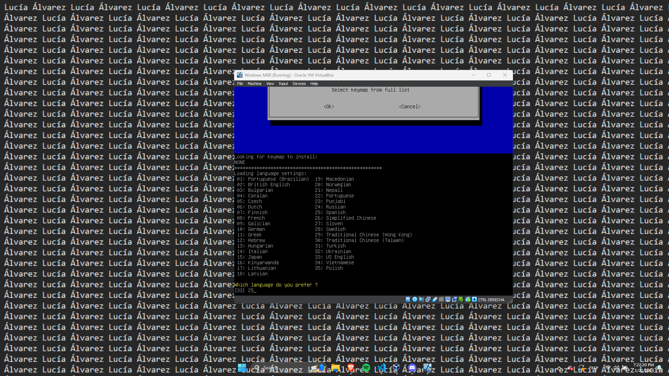
Task: Open the View menu in VirtualBox
Action: 270,84
